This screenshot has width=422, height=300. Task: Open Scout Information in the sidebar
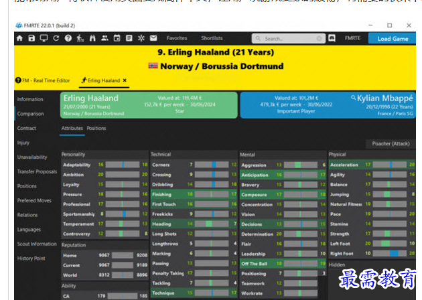tap(37, 244)
